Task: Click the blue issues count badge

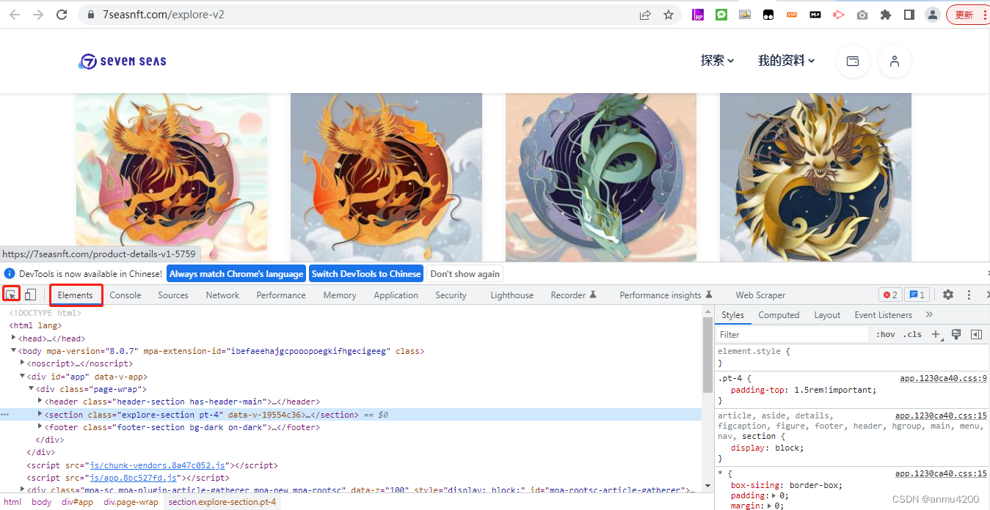Action: [x=917, y=295]
